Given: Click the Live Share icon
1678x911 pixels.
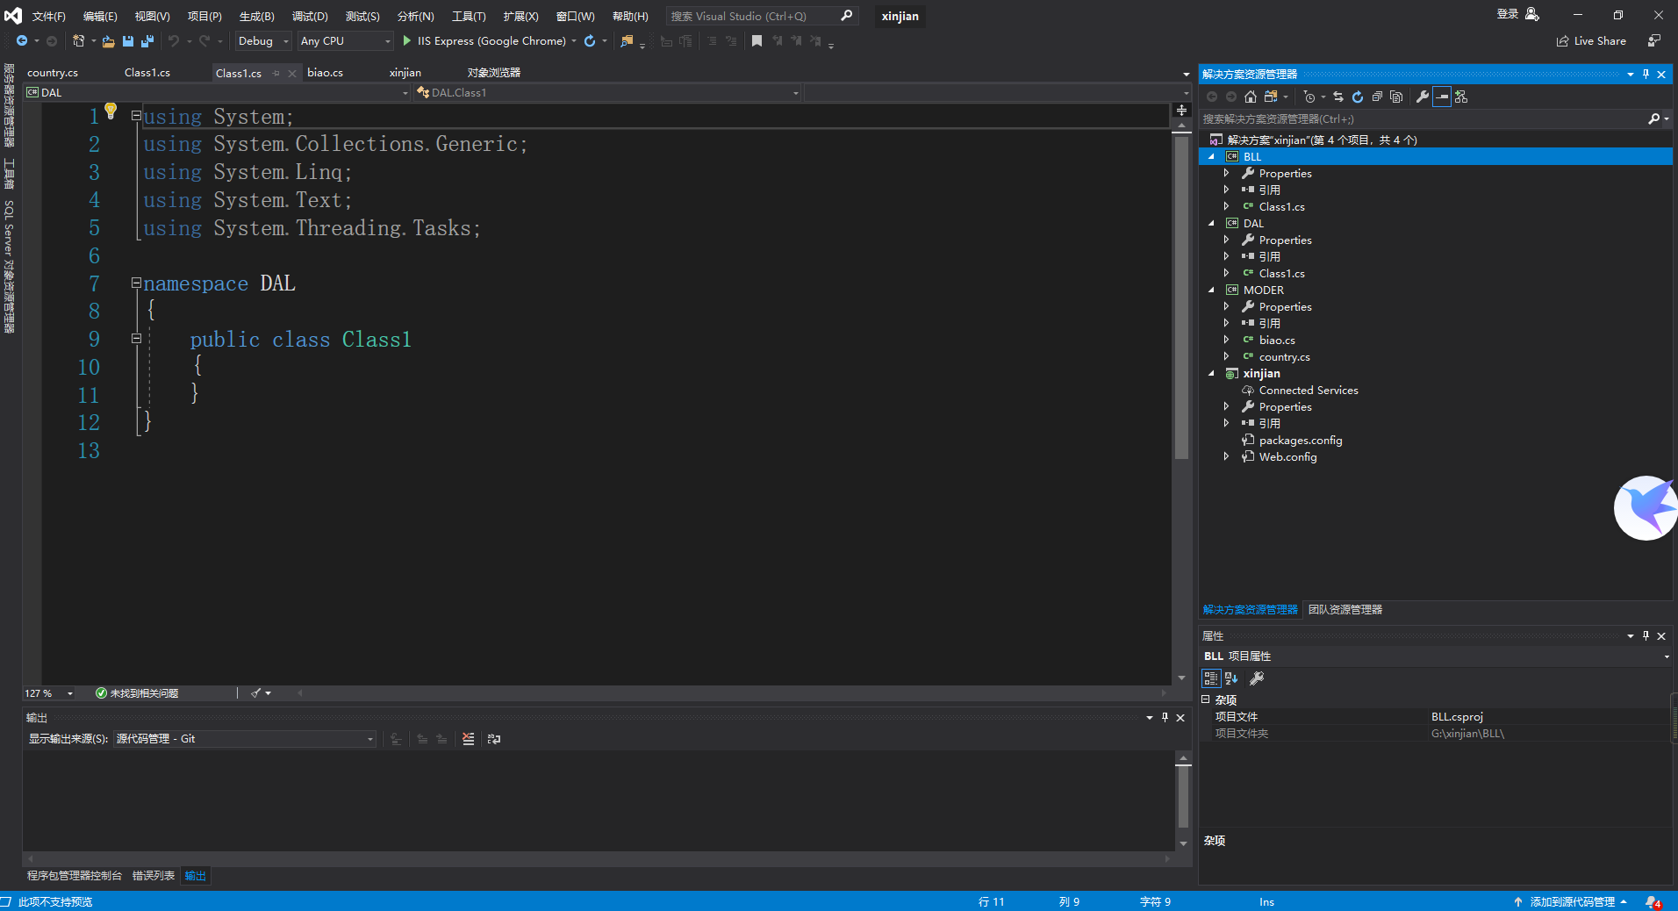Looking at the screenshot, I should [1562, 41].
